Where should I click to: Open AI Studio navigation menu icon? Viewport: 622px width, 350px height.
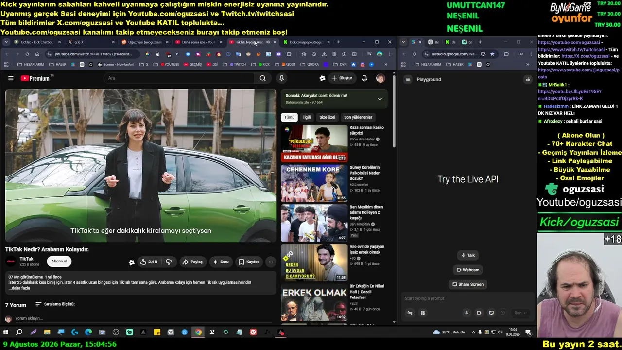point(408,79)
